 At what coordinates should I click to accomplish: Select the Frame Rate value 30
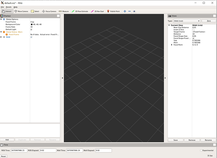[x=32, y=27]
